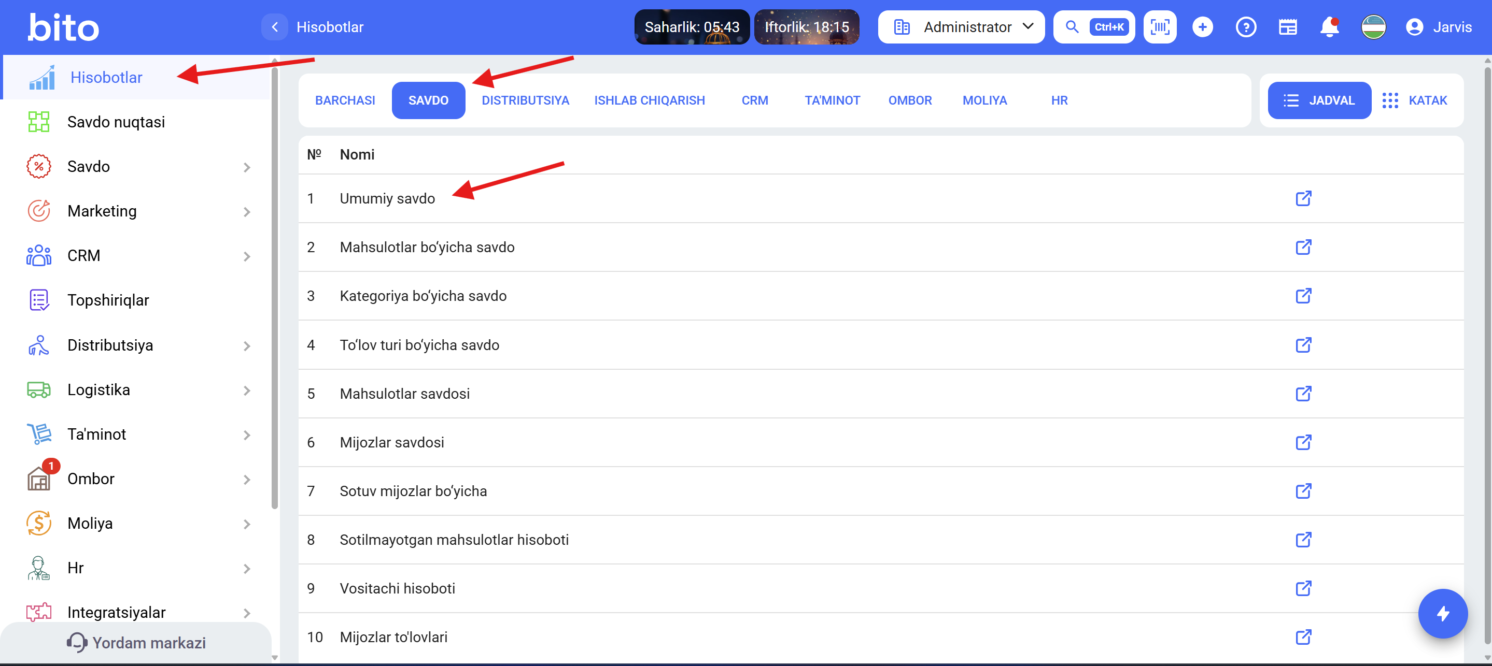Image resolution: width=1492 pixels, height=666 pixels.
Task: Click the lightning quick action floating button
Action: click(x=1442, y=613)
